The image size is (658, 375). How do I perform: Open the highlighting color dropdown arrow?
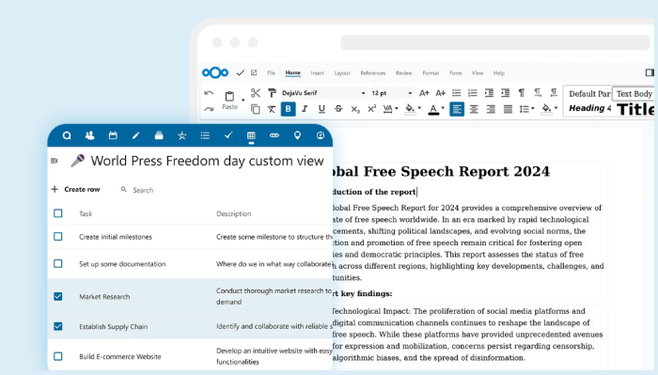(419, 109)
